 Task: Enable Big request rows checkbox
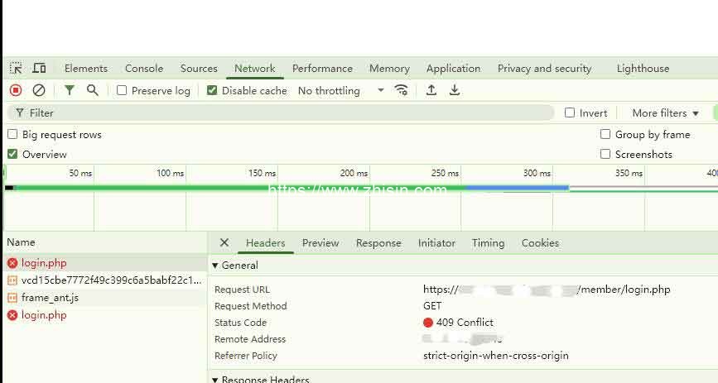coord(12,135)
